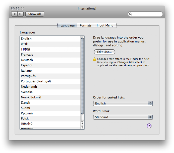The image size is (174, 153).
Task: Select Polski in the languages list
Action: point(50,119)
